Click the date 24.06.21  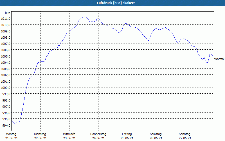[98, 138]
